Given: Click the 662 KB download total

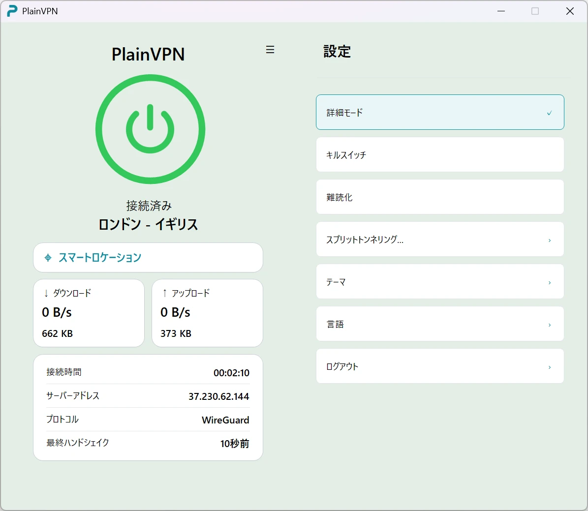Looking at the screenshot, I should click(58, 333).
